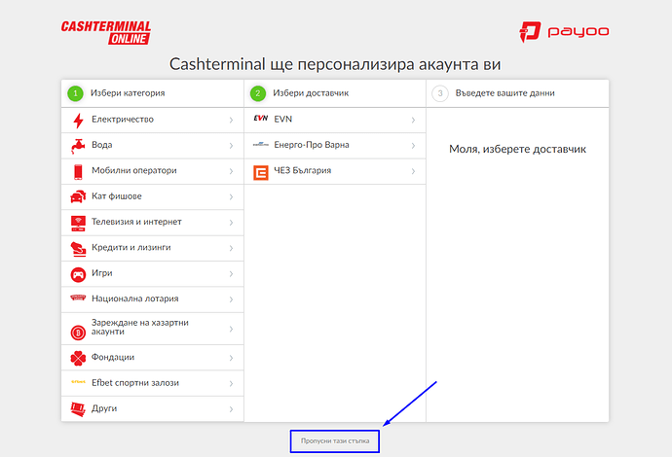Click the green step 2 circle
The height and width of the screenshot is (457, 672).
click(x=258, y=93)
